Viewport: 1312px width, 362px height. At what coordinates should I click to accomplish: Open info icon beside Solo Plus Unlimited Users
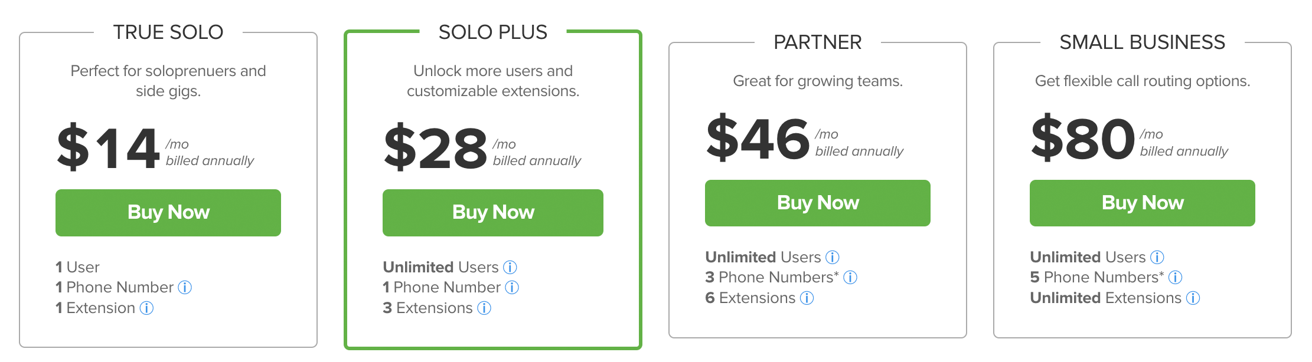point(510,268)
